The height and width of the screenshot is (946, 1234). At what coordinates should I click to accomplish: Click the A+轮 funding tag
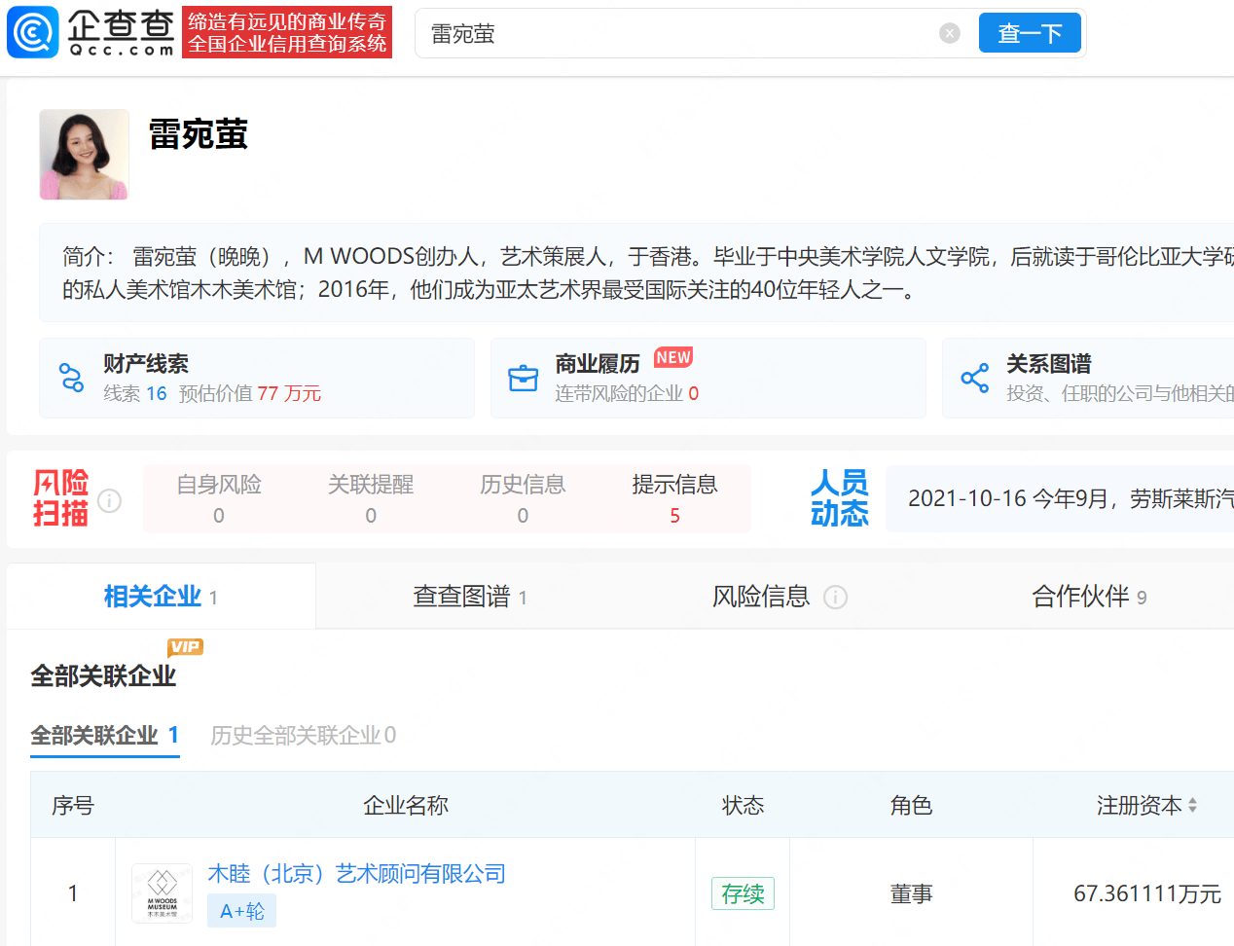pos(242,912)
